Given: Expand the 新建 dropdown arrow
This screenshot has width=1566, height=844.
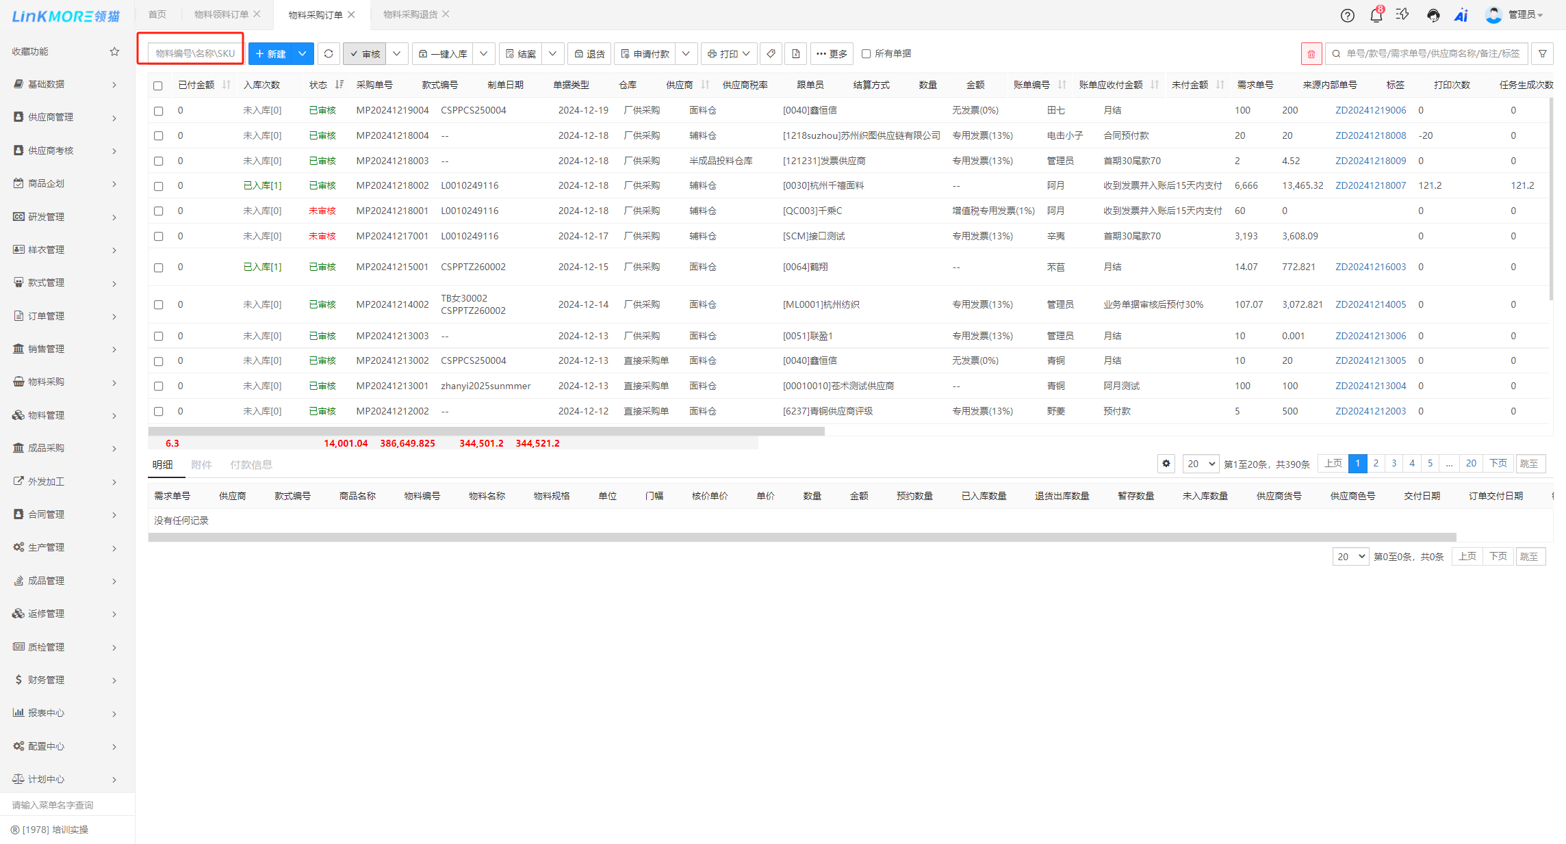Looking at the screenshot, I should click(x=302, y=53).
